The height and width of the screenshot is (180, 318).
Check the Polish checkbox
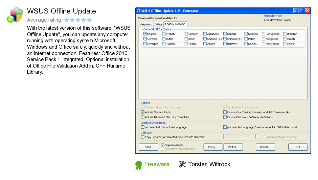coord(246,39)
